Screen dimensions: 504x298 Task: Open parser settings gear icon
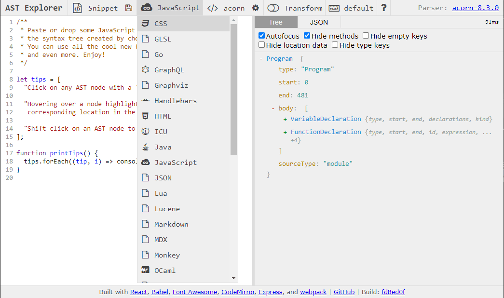coord(256,8)
